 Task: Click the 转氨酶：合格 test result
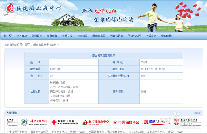[x=58, y=82]
